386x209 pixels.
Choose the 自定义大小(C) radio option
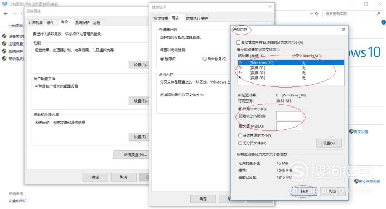pyautogui.click(x=253, y=109)
